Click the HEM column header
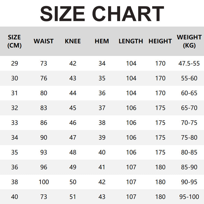This screenshot has width=204, height=204. (x=102, y=41)
